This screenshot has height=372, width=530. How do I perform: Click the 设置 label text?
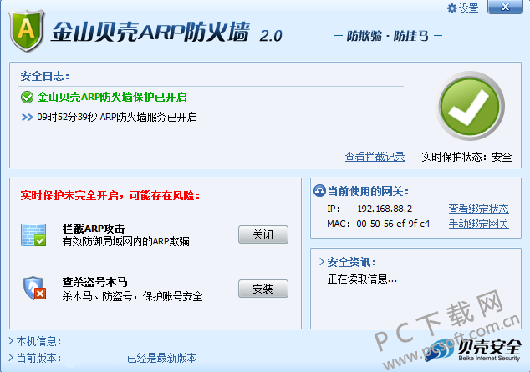[x=468, y=8]
